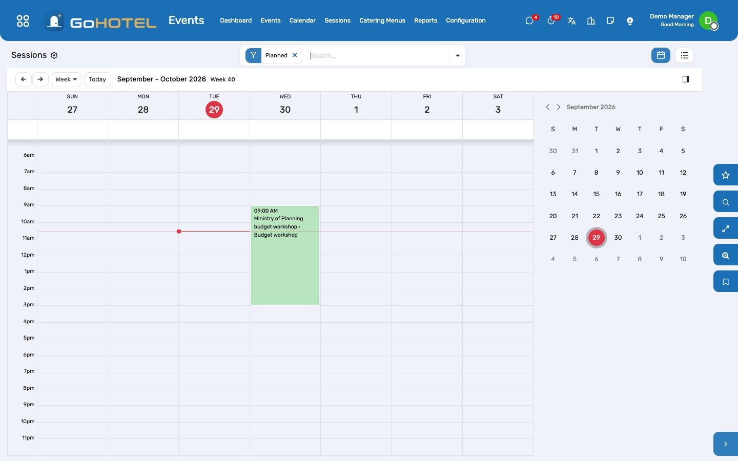738x461 pixels.
Task: Open the Calendar menu item
Action: pos(302,20)
